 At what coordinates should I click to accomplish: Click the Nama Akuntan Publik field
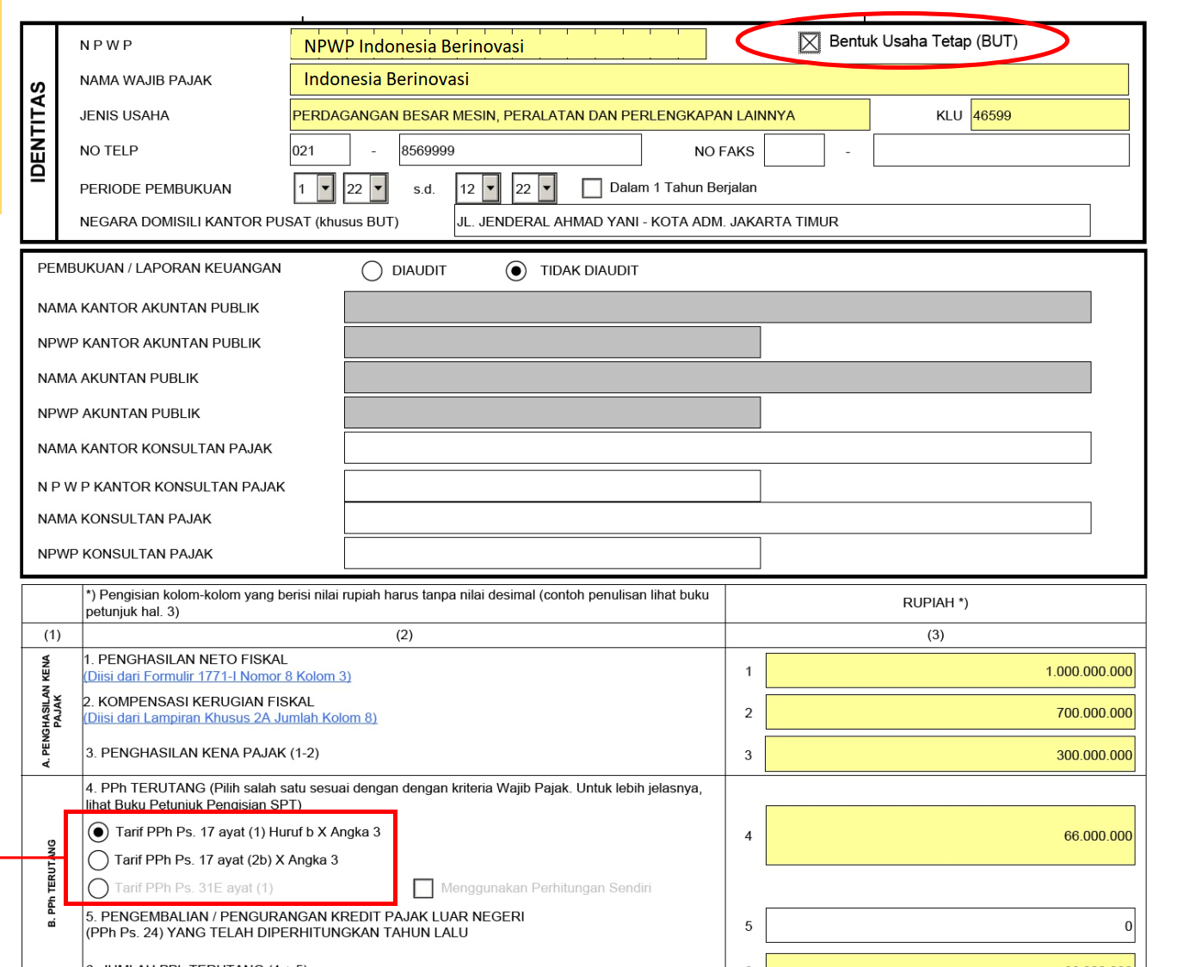(x=718, y=378)
